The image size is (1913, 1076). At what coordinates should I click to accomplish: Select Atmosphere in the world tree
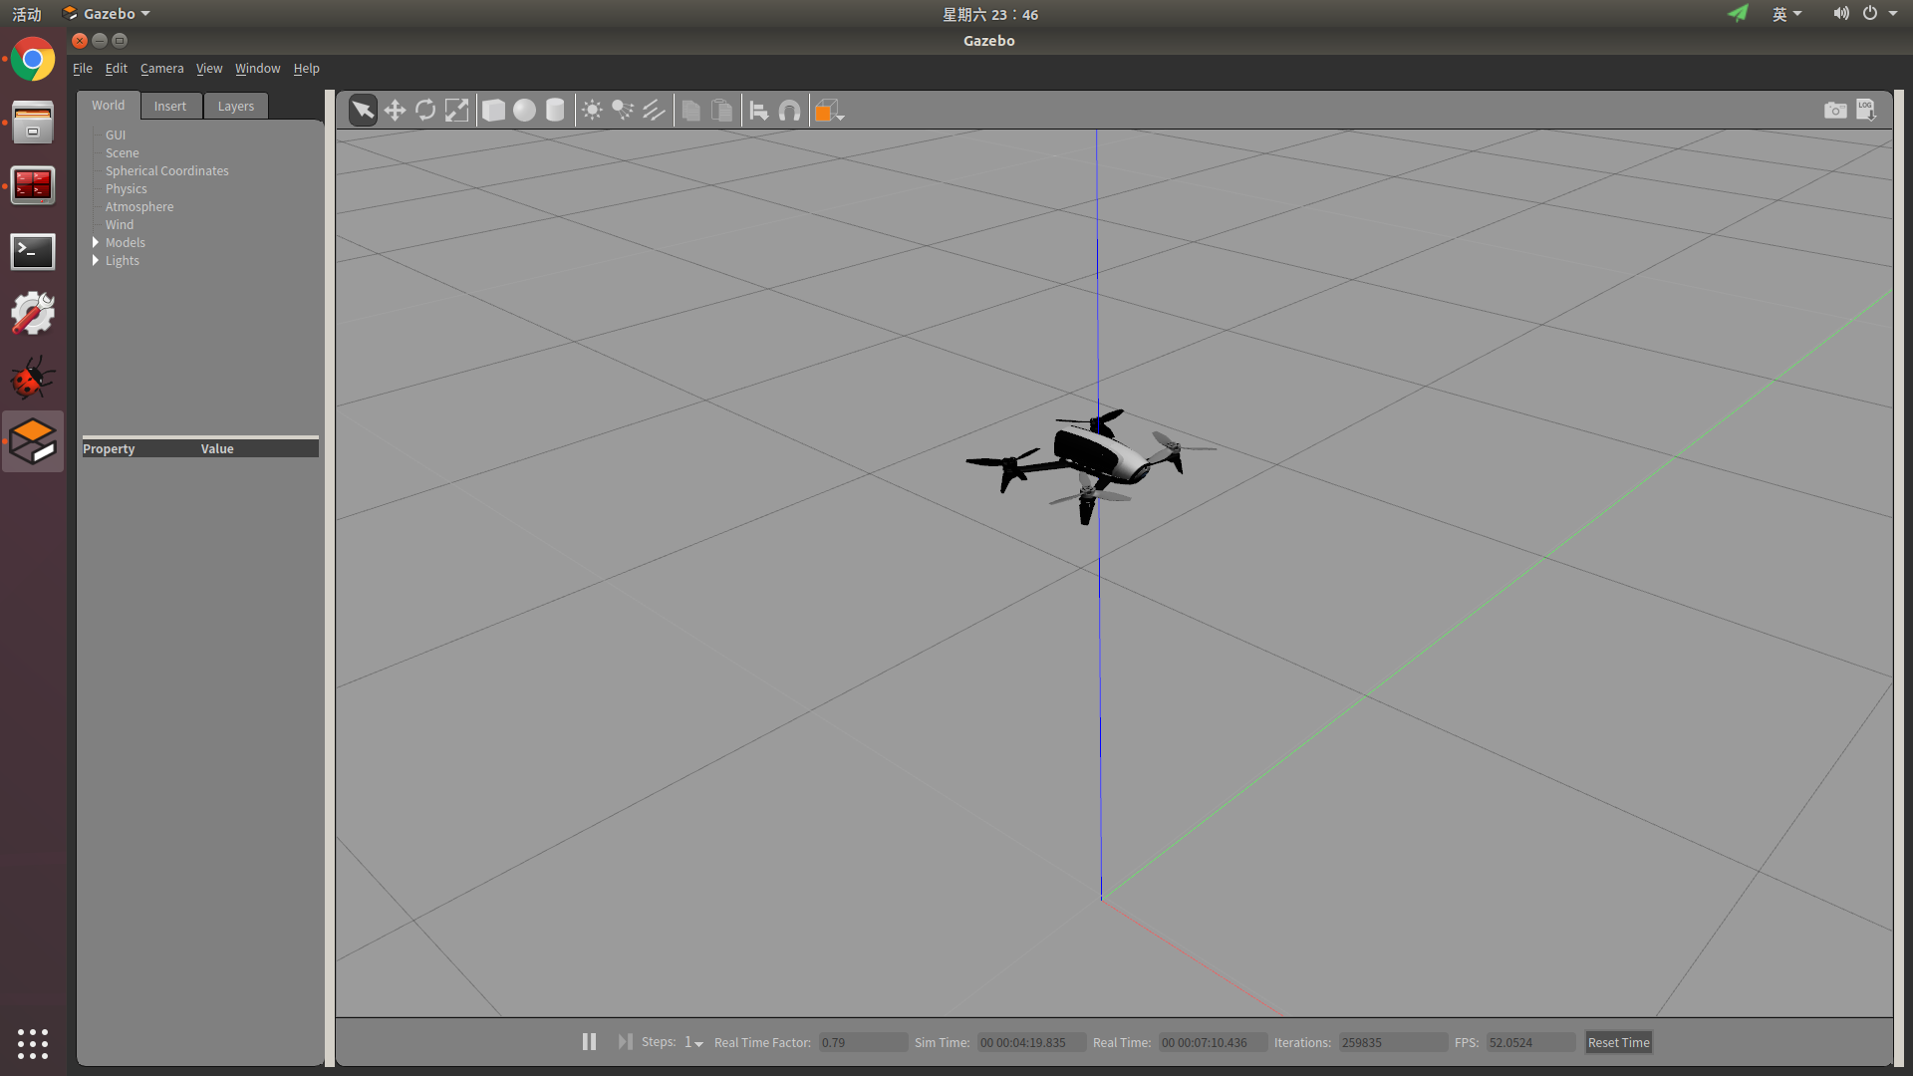139,207
